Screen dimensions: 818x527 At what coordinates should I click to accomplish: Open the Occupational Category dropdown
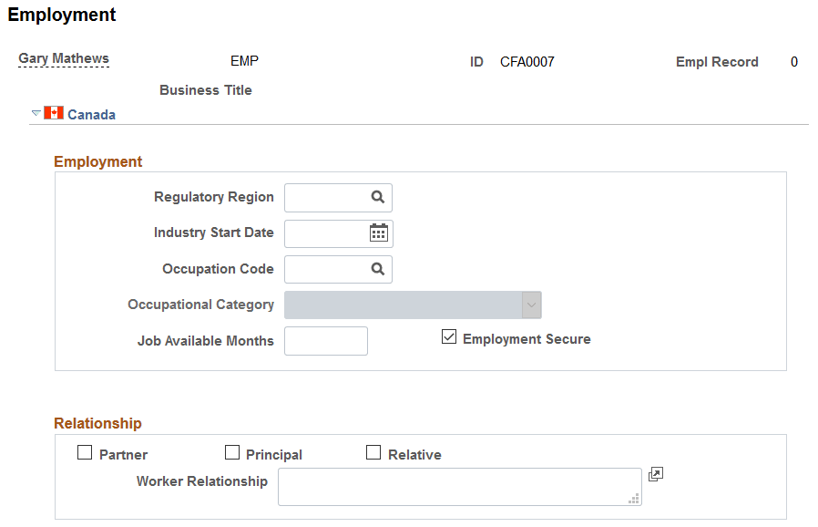(531, 305)
